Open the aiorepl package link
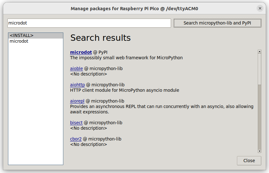Image resolution: width=269 pixels, height=173 pixels. (x=77, y=101)
